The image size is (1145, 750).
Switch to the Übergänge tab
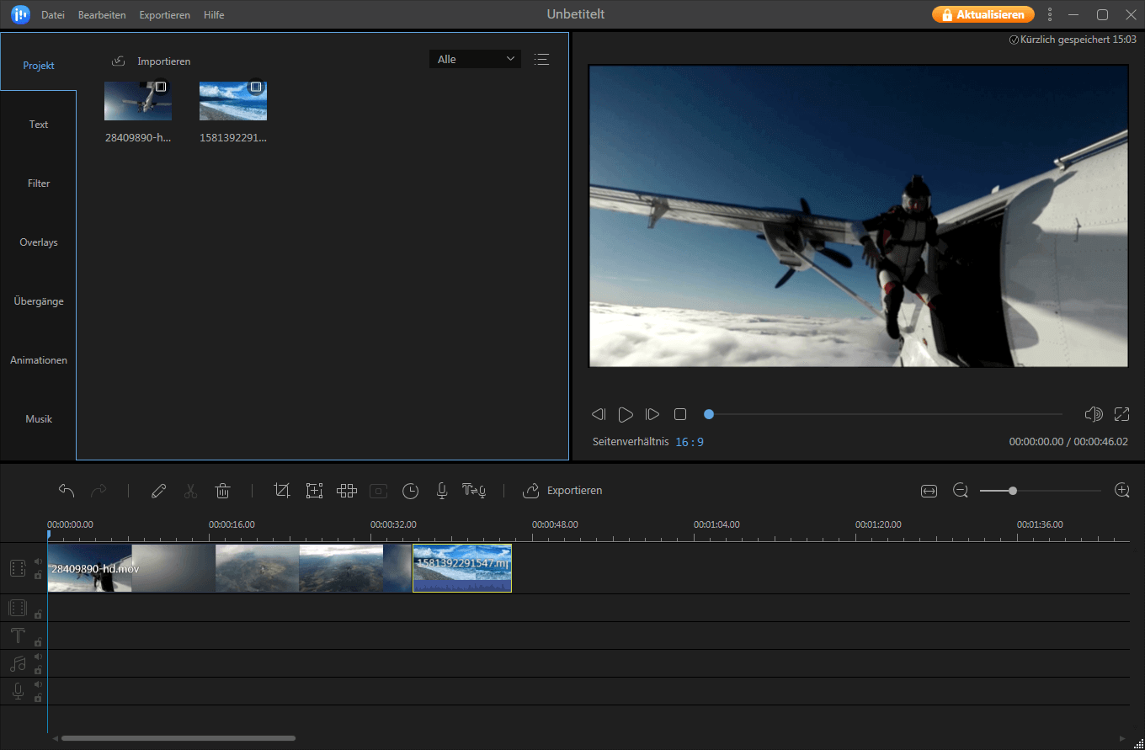tap(38, 301)
